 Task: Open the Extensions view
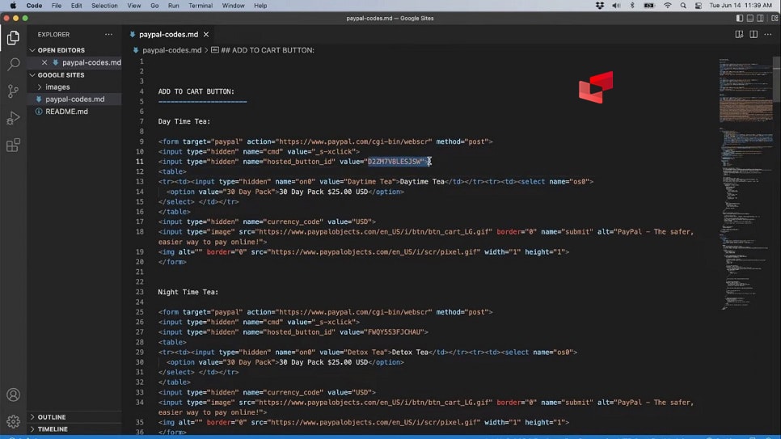[13, 146]
